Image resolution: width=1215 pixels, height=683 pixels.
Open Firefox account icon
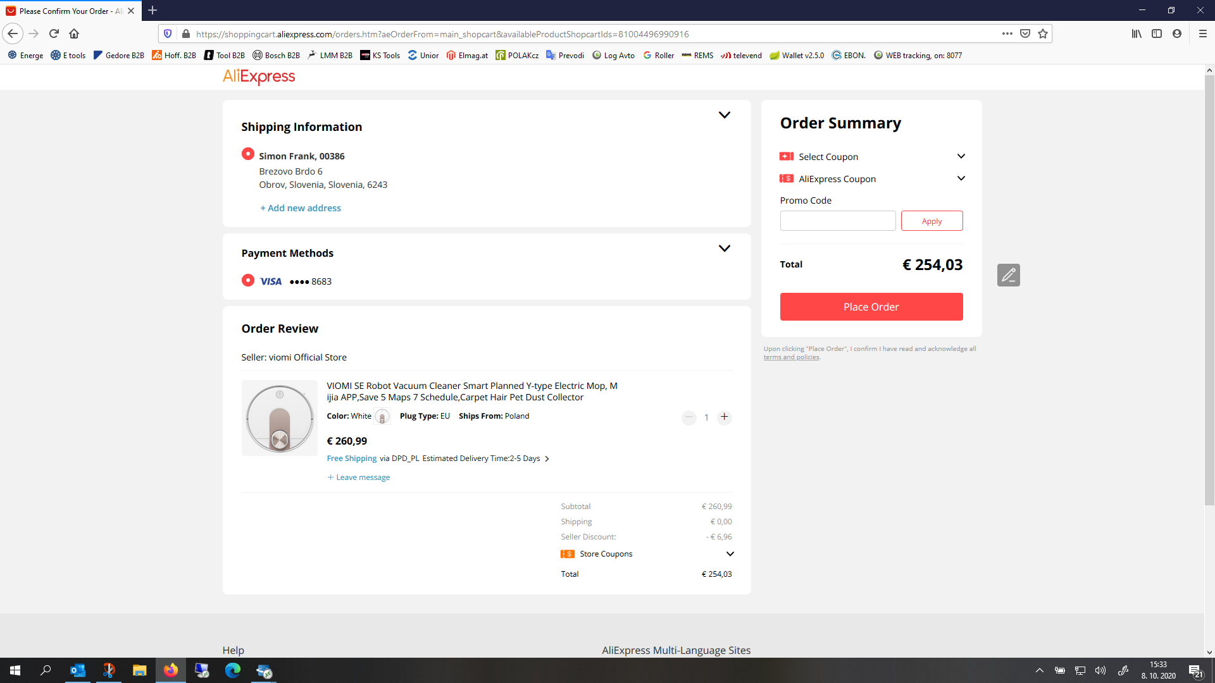pyautogui.click(x=1177, y=34)
